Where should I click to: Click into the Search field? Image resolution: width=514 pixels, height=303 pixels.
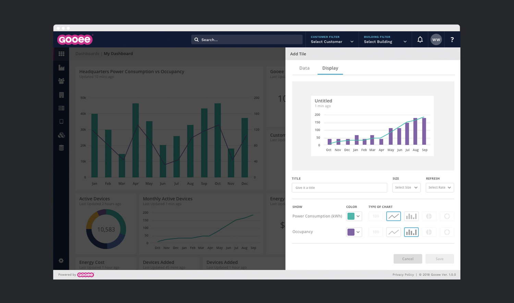click(x=247, y=39)
